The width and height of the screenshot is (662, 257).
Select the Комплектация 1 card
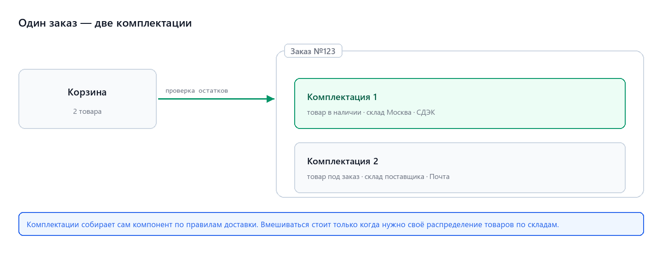click(x=460, y=103)
